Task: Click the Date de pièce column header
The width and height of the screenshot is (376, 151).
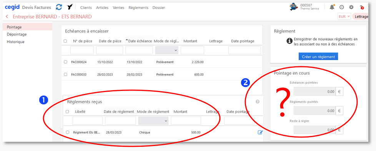Action: click(110, 41)
